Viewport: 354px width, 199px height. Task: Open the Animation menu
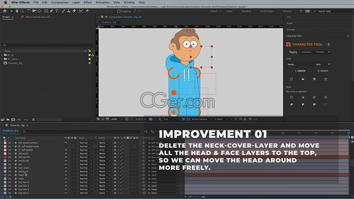pyautogui.click(x=103, y=2)
